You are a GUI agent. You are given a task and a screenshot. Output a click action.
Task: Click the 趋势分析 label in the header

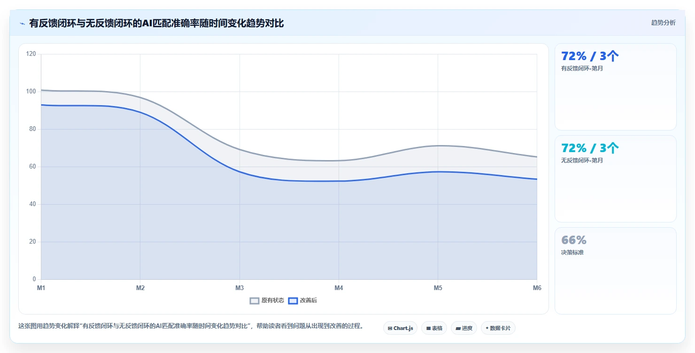(x=663, y=23)
